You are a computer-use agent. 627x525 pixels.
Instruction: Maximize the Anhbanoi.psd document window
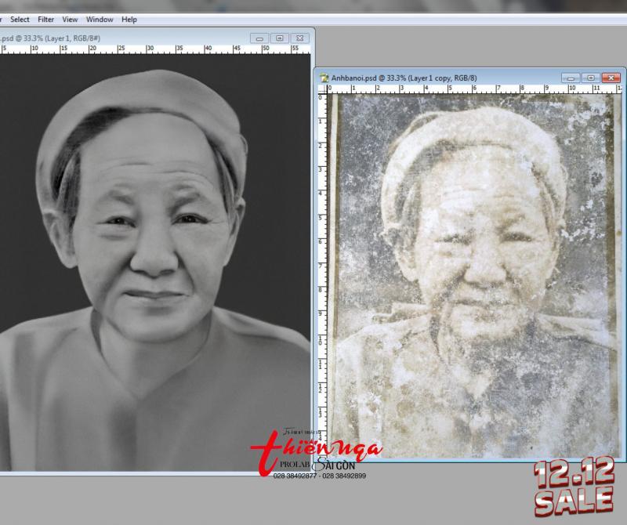(591, 78)
